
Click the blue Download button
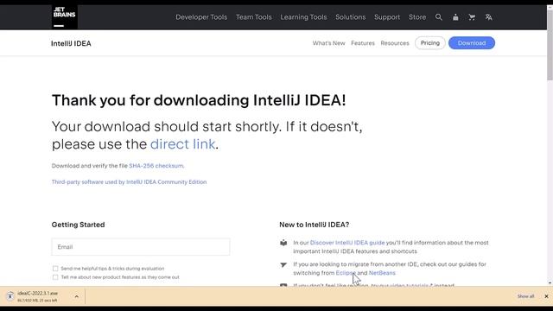(x=472, y=43)
